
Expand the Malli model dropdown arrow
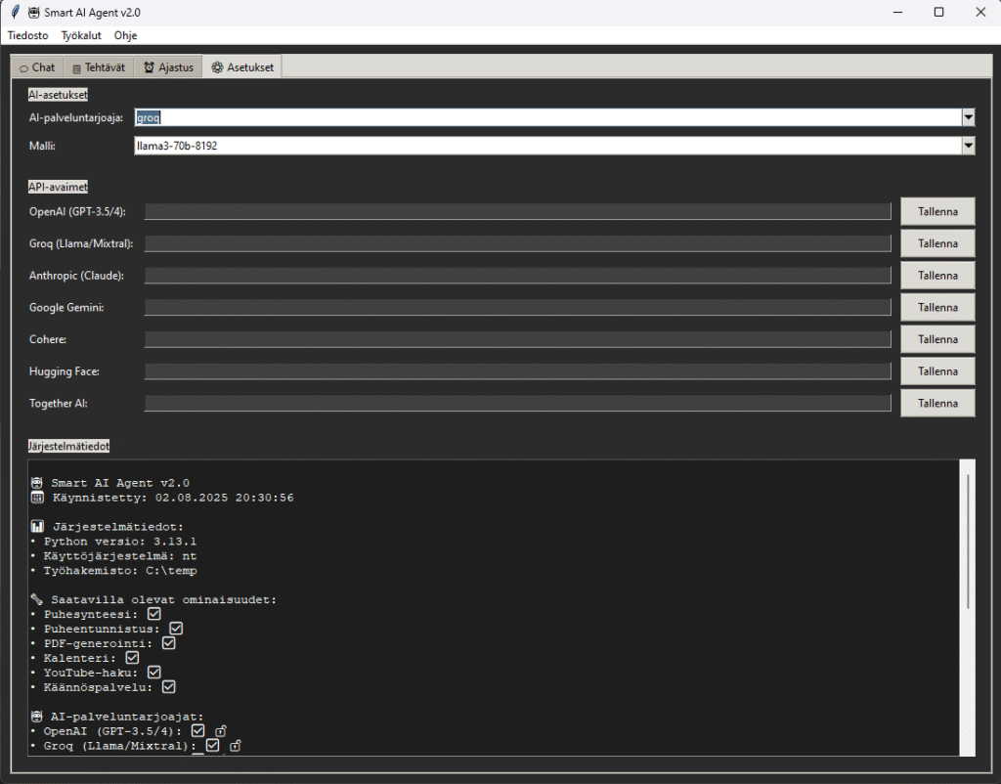click(968, 146)
